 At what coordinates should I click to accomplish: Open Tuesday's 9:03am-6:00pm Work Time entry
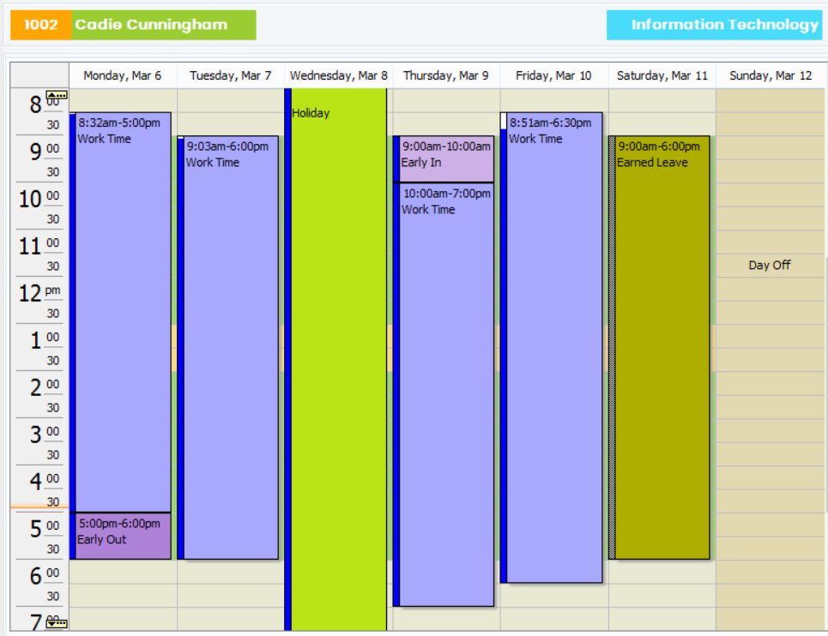pos(231,343)
